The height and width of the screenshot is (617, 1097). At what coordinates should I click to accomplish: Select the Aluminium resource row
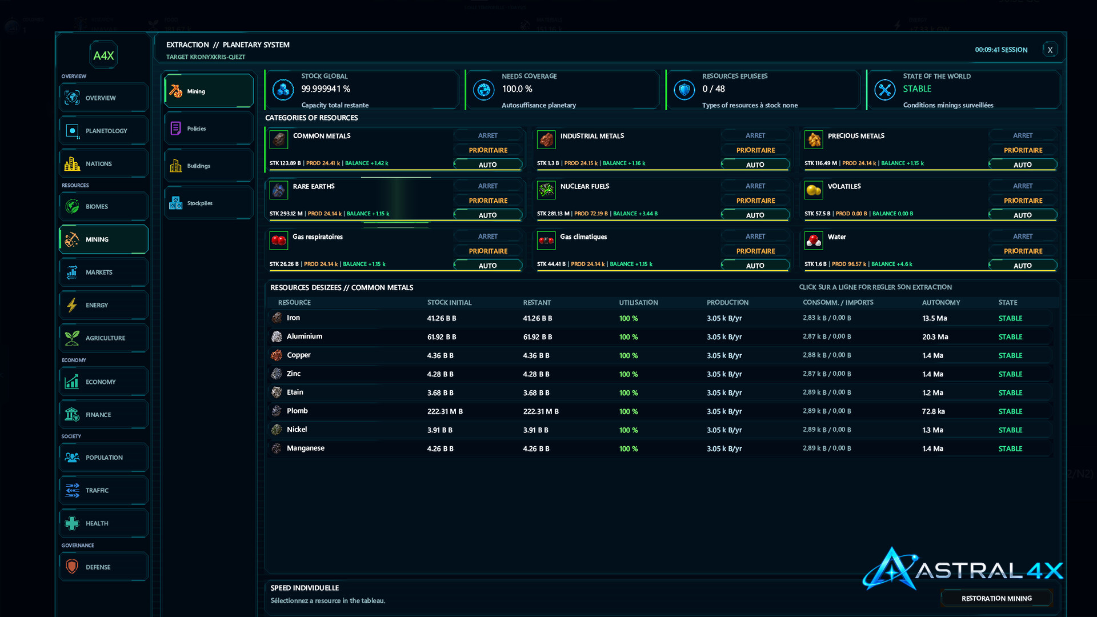coord(660,336)
